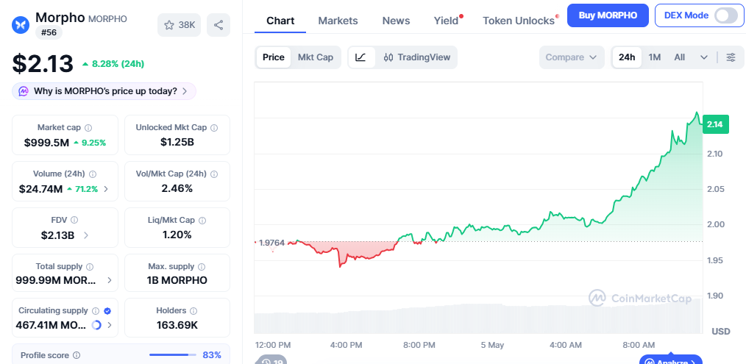Click the Liq/Mkt Cap info icon
Image resolution: width=746 pixels, height=364 pixels.
point(202,221)
